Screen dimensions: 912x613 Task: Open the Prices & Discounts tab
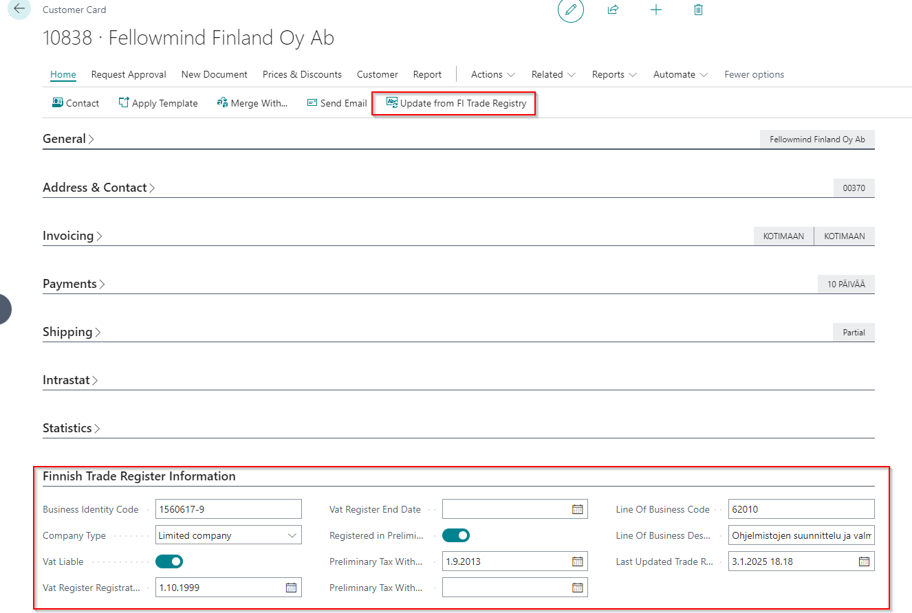tap(302, 74)
